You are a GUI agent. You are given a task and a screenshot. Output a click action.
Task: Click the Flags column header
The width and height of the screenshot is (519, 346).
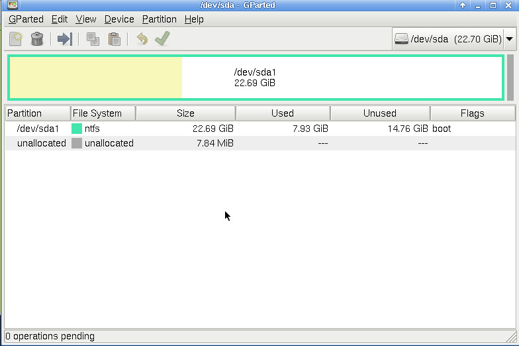(x=473, y=113)
